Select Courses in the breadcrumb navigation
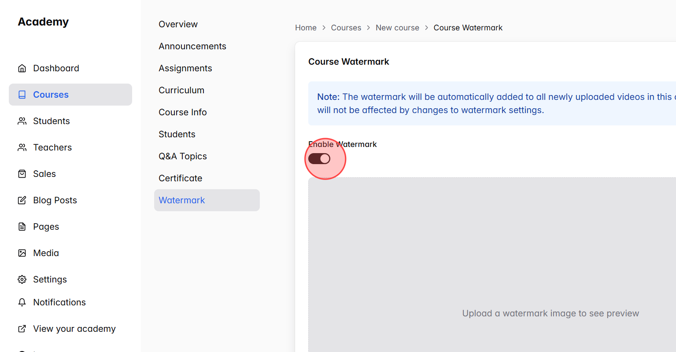The width and height of the screenshot is (676, 352). click(x=346, y=27)
